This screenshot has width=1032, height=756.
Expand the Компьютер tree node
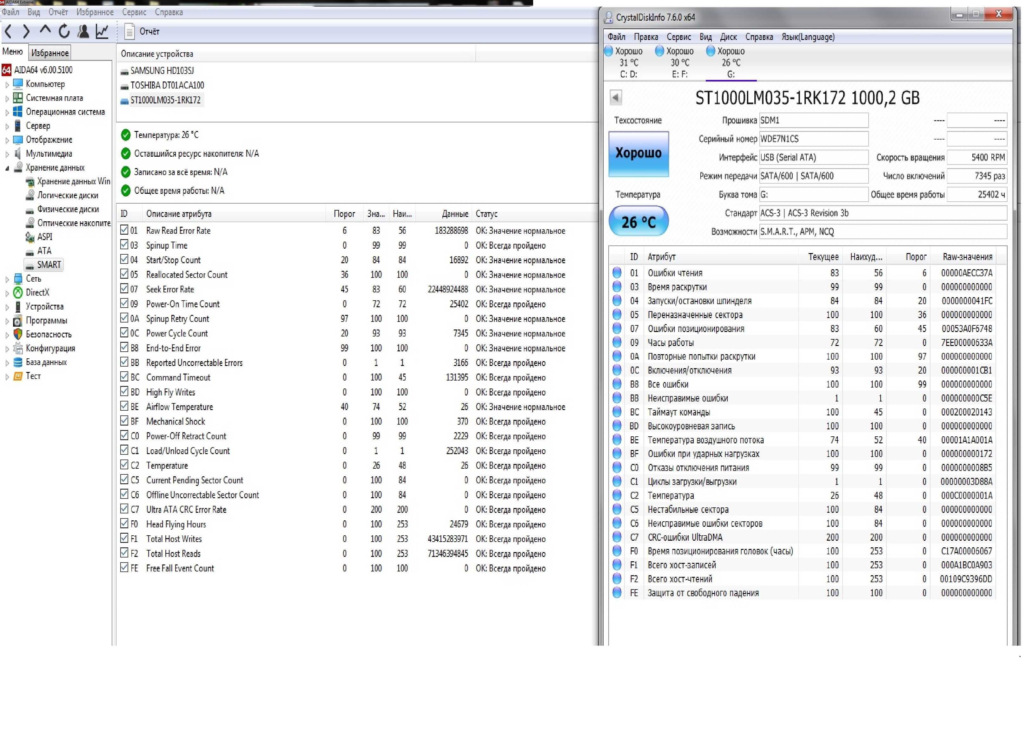pos(7,85)
